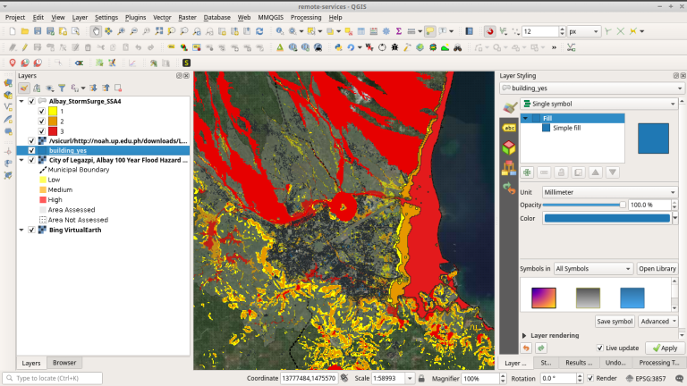Toggle visibility of building_yes layer
Viewport: 687px width, 386px height.
[x=31, y=150]
